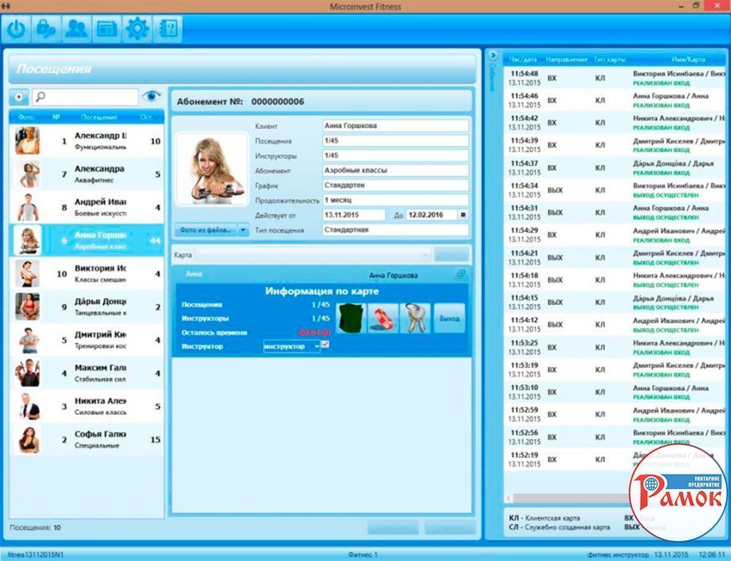Select the 11:54:34 Виктория ВЫХ event row

tap(615, 190)
